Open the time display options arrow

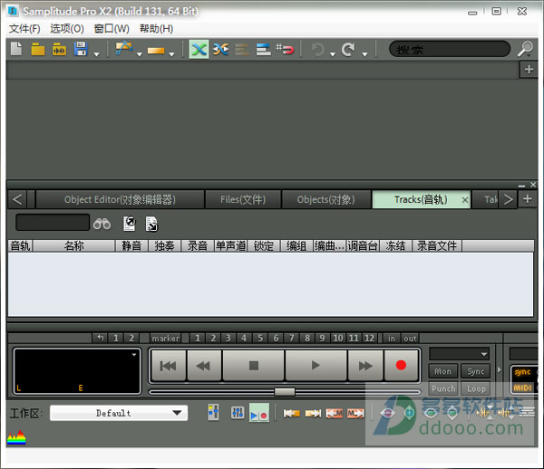(x=134, y=355)
